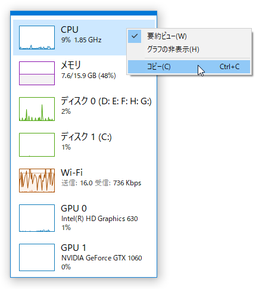Select the CPU label text
The width and height of the screenshot is (259, 289).
pos(70,30)
